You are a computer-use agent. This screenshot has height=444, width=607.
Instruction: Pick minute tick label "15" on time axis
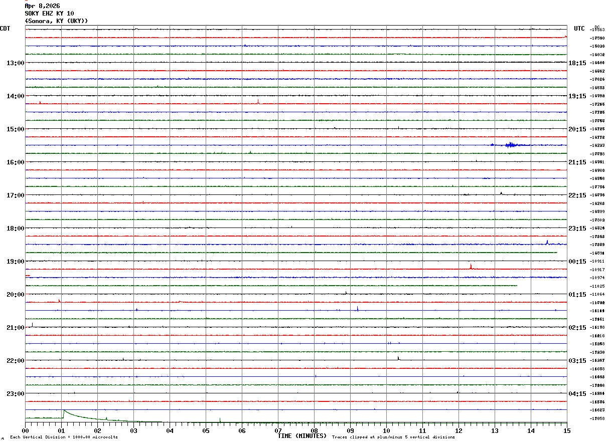click(x=567, y=430)
